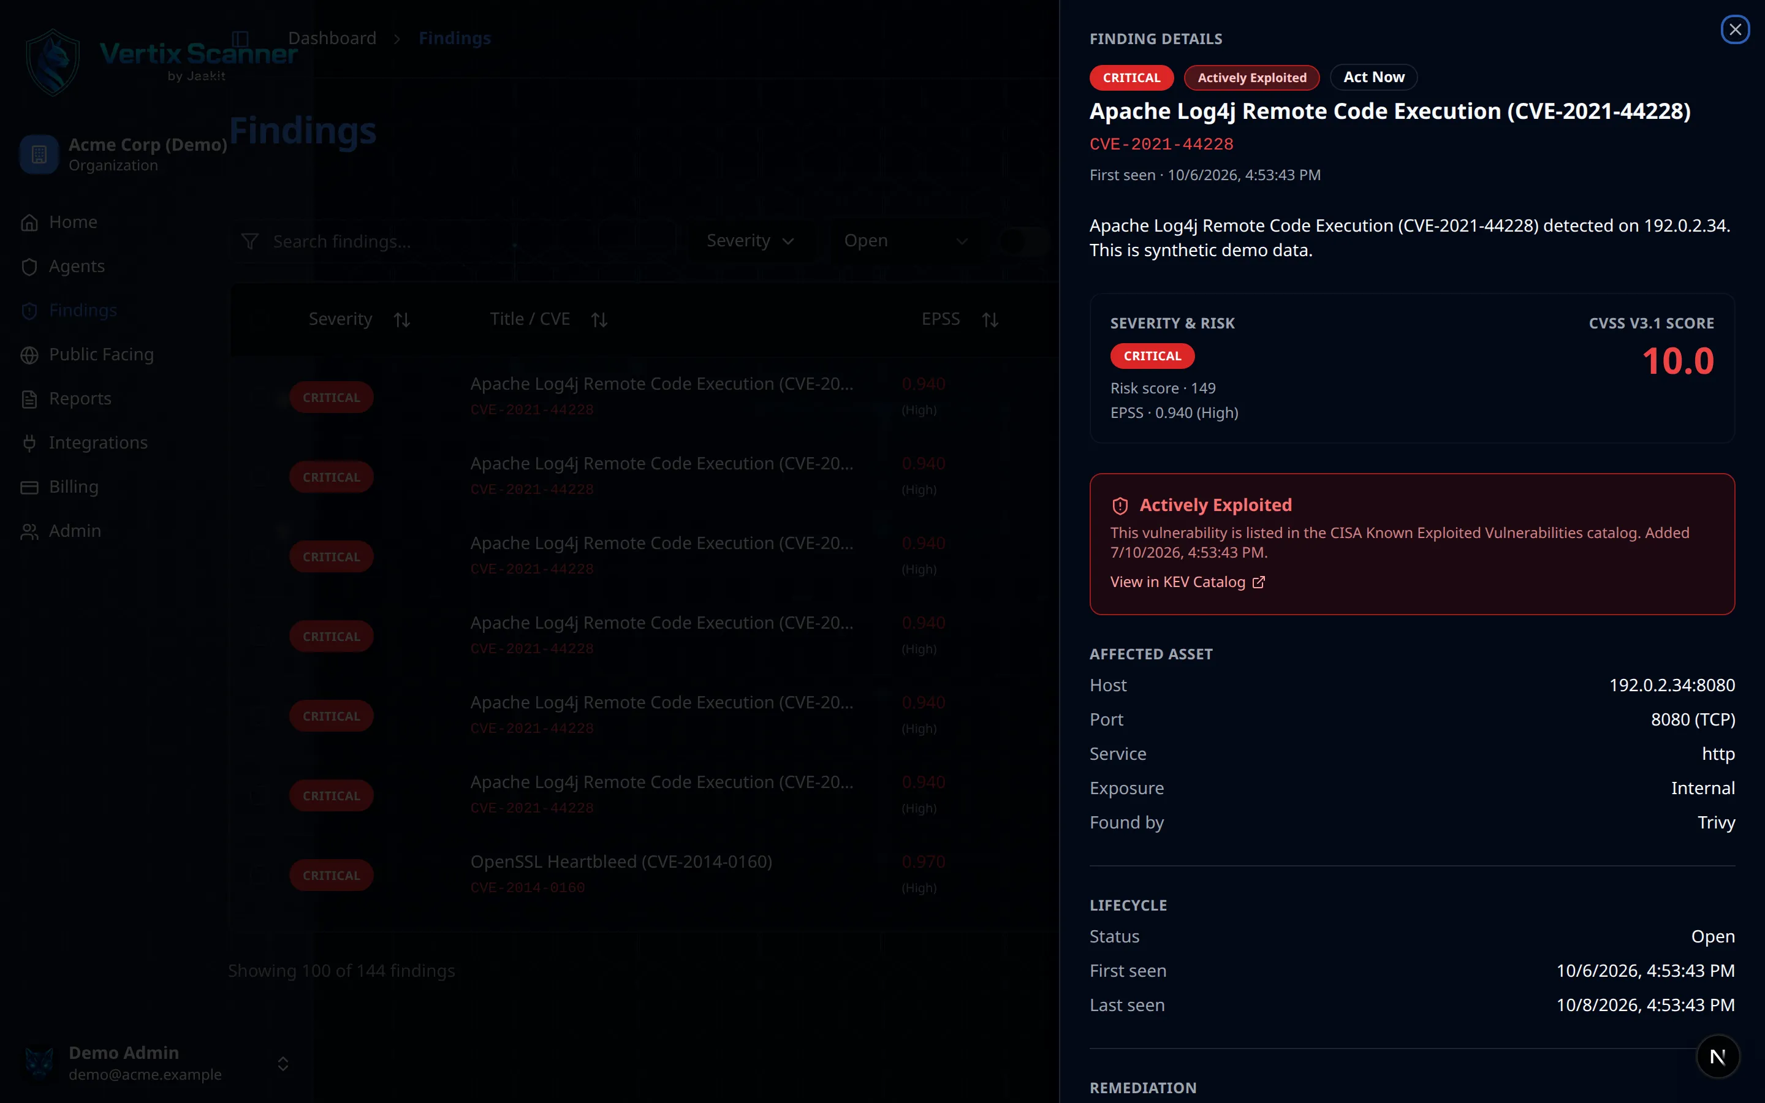Open external link icon beside KEV Catalog
1765x1103 pixels.
point(1259,582)
